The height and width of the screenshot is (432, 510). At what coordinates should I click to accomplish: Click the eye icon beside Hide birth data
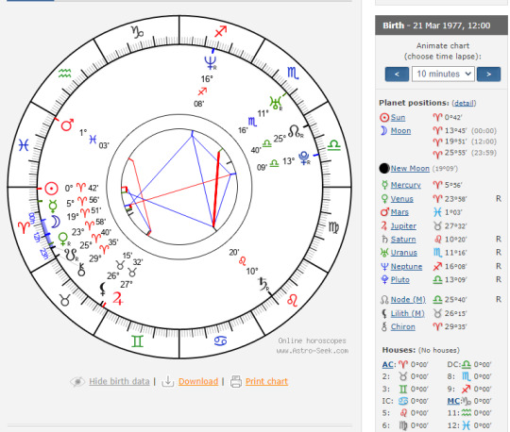[x=77, y=381]
